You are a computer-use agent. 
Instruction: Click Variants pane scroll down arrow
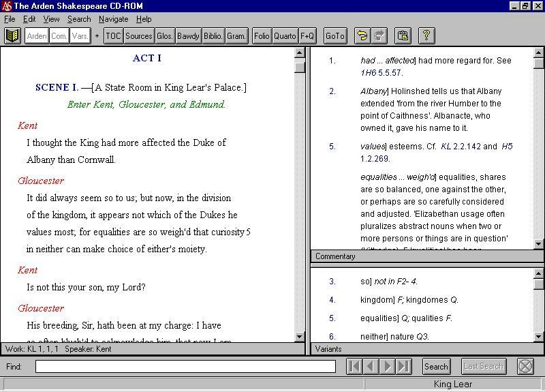538,336
